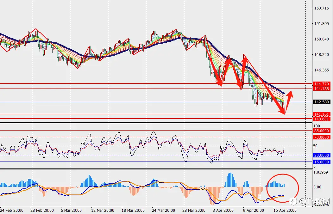The height and width of the screenshot is (214, 333).
Task: Click the oscillator scale value 100
Action: coord(317,126)
